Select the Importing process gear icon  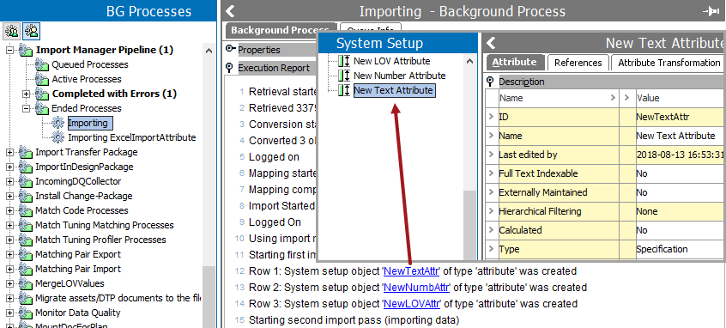pyautogui.click(x=58, y=123)
